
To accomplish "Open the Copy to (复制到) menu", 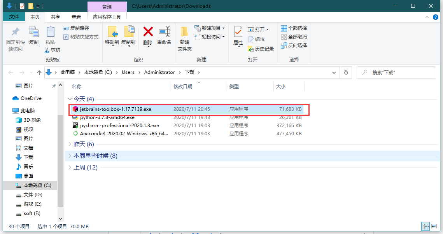I will [x=129, y=36].
